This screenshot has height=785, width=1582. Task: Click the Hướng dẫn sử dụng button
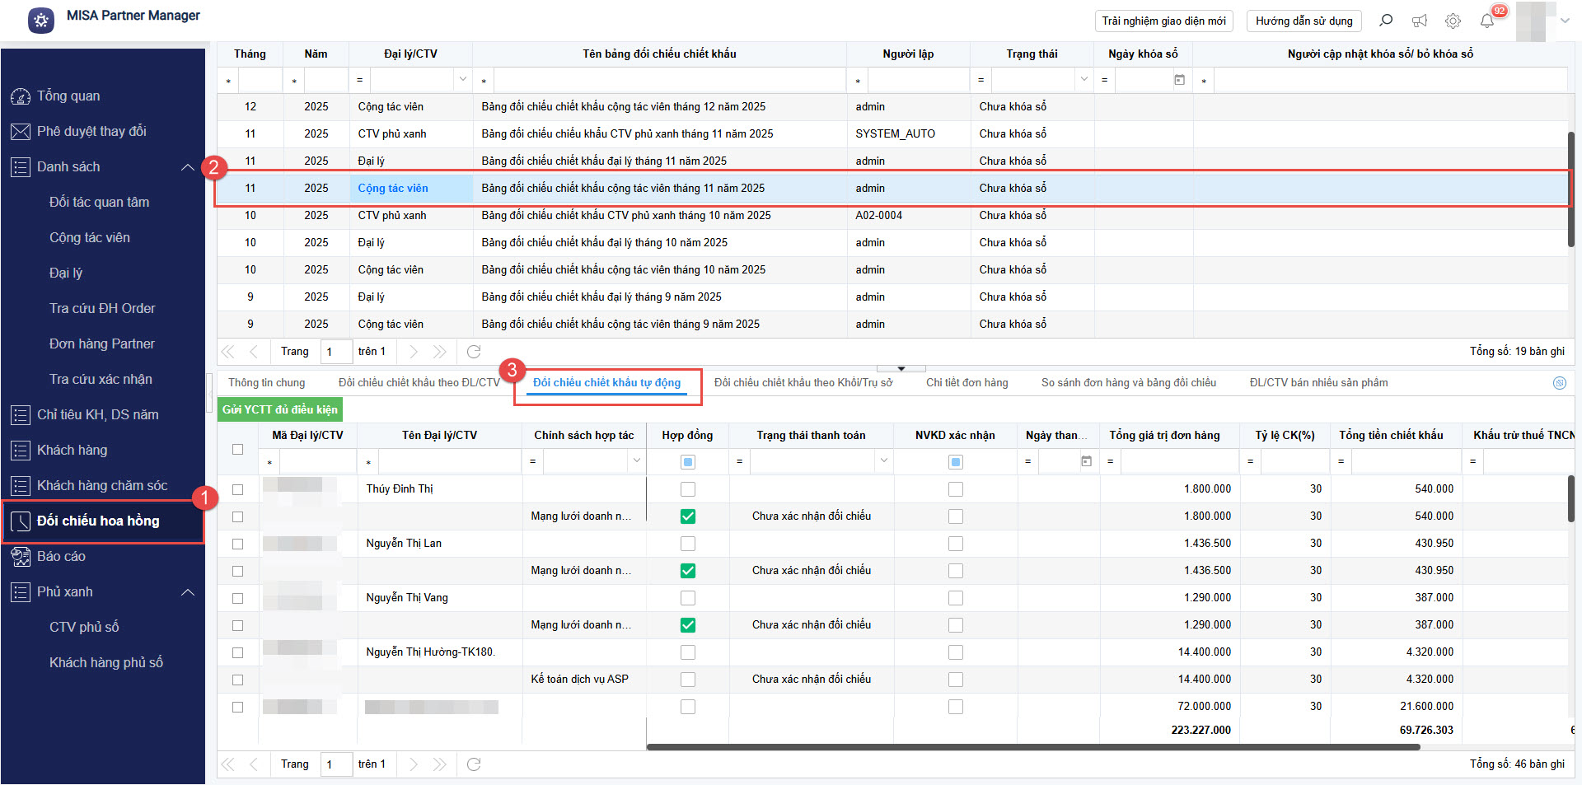1304,21
